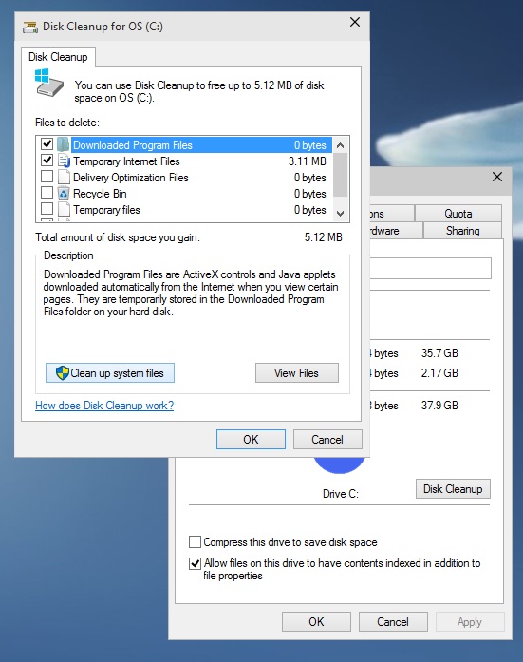Open the Quota tab in Properties window
This screenshot has width=523, height=662.
coord(458,214)
